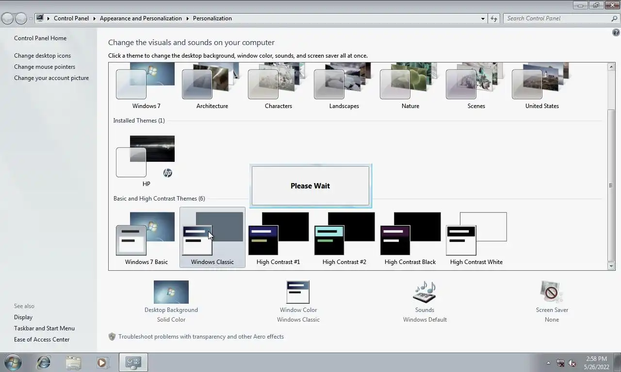
Task: Open Change your account picture link
Action: 51,78
